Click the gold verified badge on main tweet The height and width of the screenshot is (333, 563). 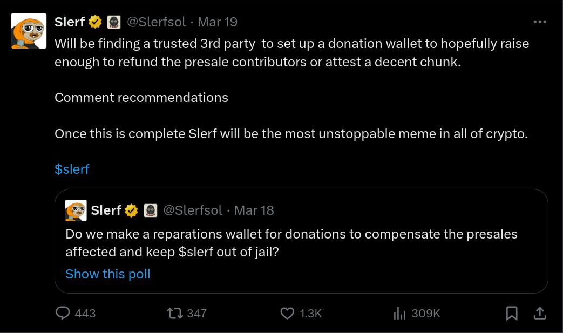pos(95,22)
